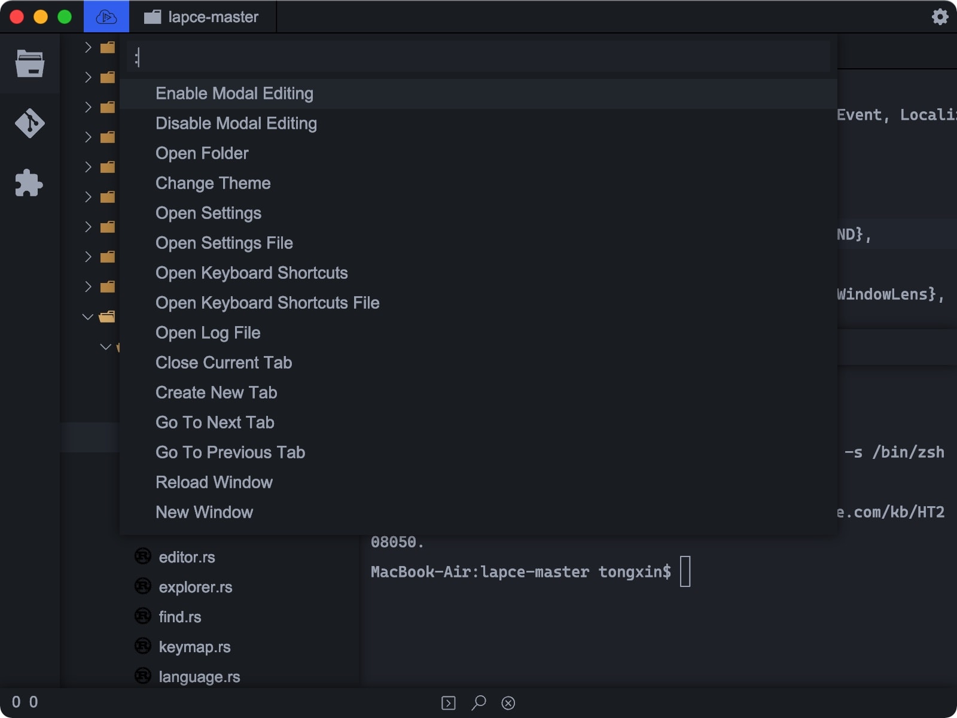This screenshot has width=957, height=718.
Task: Open the Source Control panel icon
Action: 29,123
